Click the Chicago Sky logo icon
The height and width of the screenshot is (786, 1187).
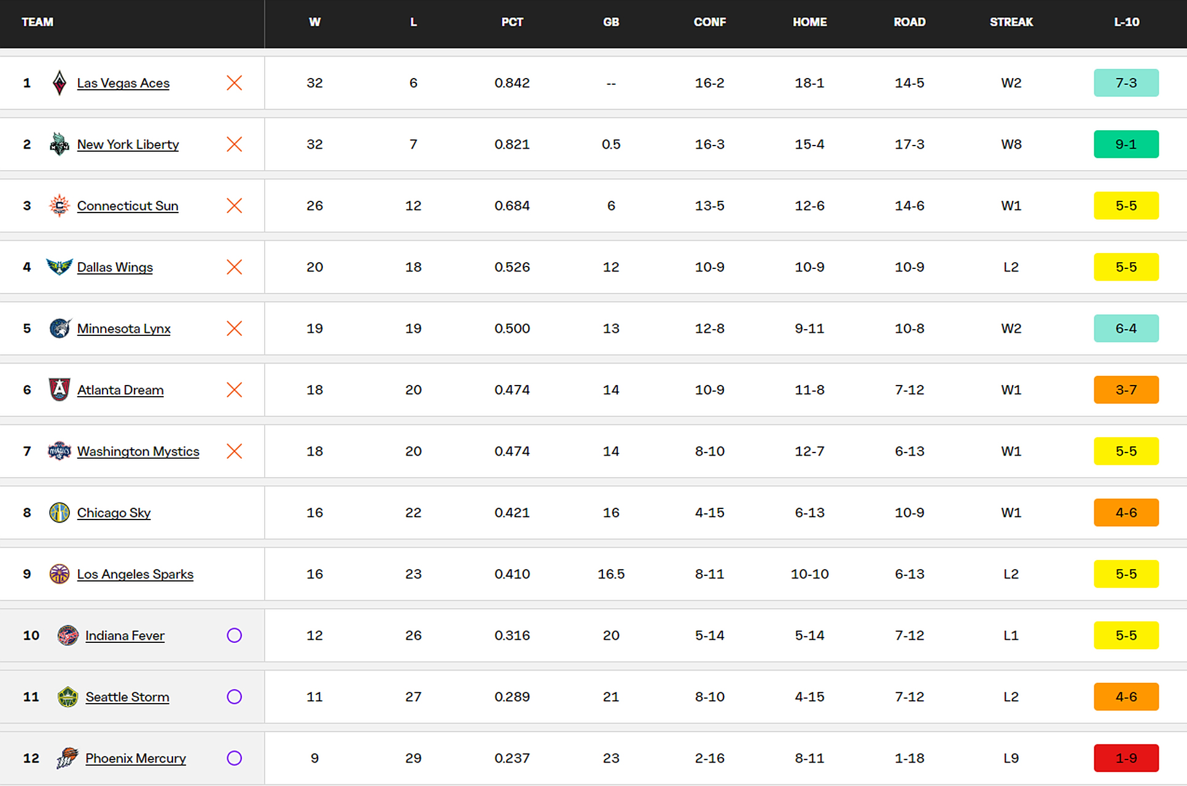[x=59, y=513]
